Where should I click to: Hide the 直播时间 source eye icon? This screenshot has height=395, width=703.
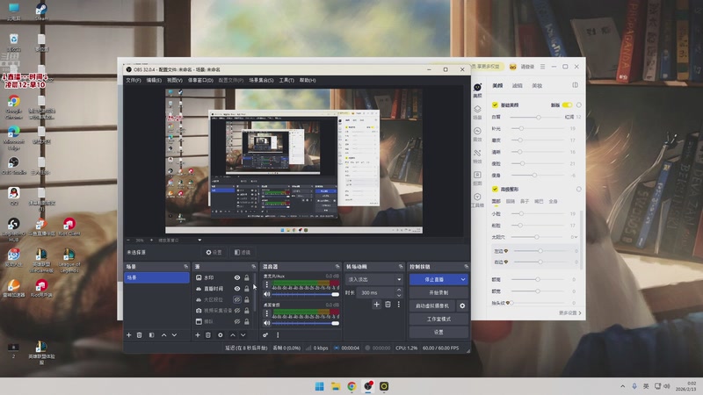(x=237, y=289)
